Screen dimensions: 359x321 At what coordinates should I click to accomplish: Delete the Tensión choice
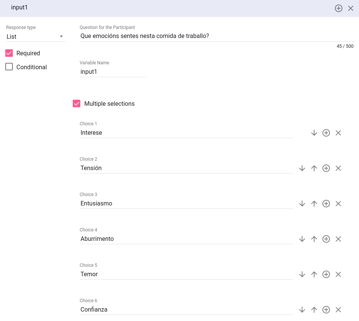[x=338, y=168]
